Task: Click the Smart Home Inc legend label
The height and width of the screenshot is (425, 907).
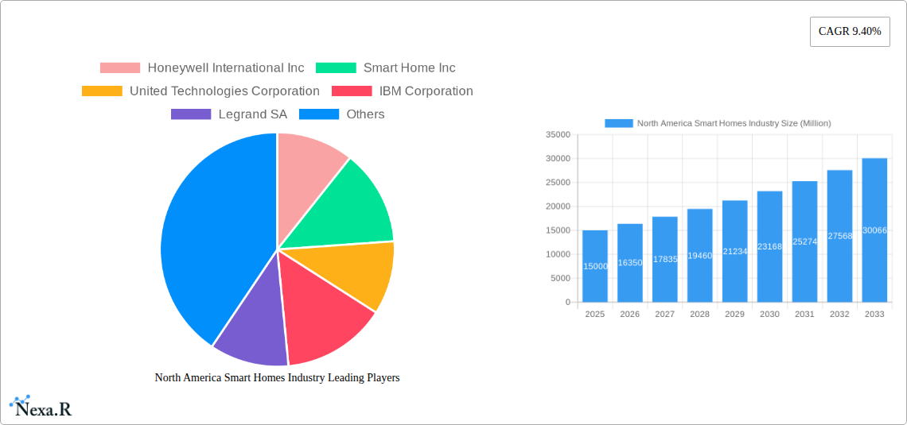Action: pyautogui.click(x=410, y=68)
